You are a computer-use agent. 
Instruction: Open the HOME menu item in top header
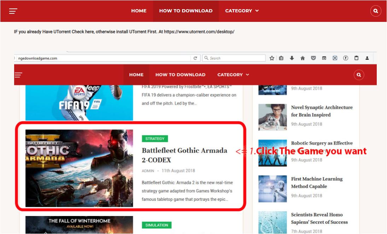tap(139, 11)
